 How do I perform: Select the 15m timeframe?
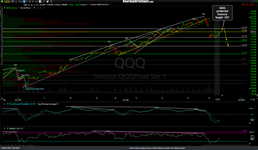tap(20, 2)
